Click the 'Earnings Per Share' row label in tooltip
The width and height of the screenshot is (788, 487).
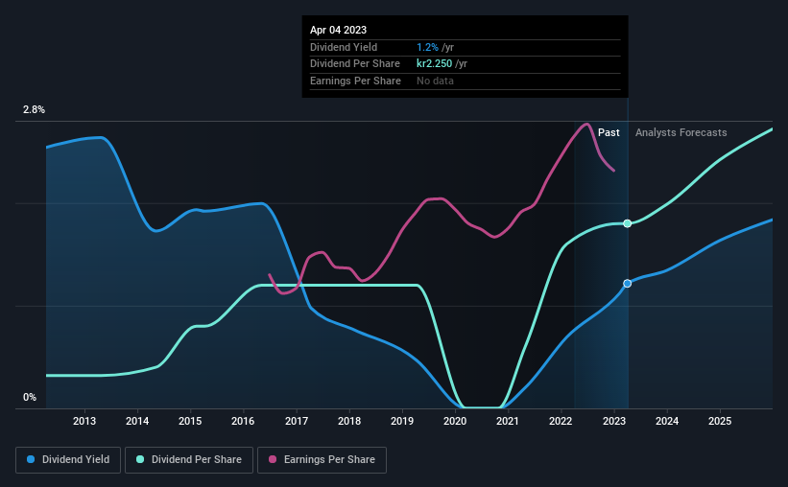pyautogui.click(x=355, y=81)
